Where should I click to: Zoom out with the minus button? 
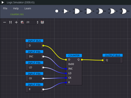[4, 22]
